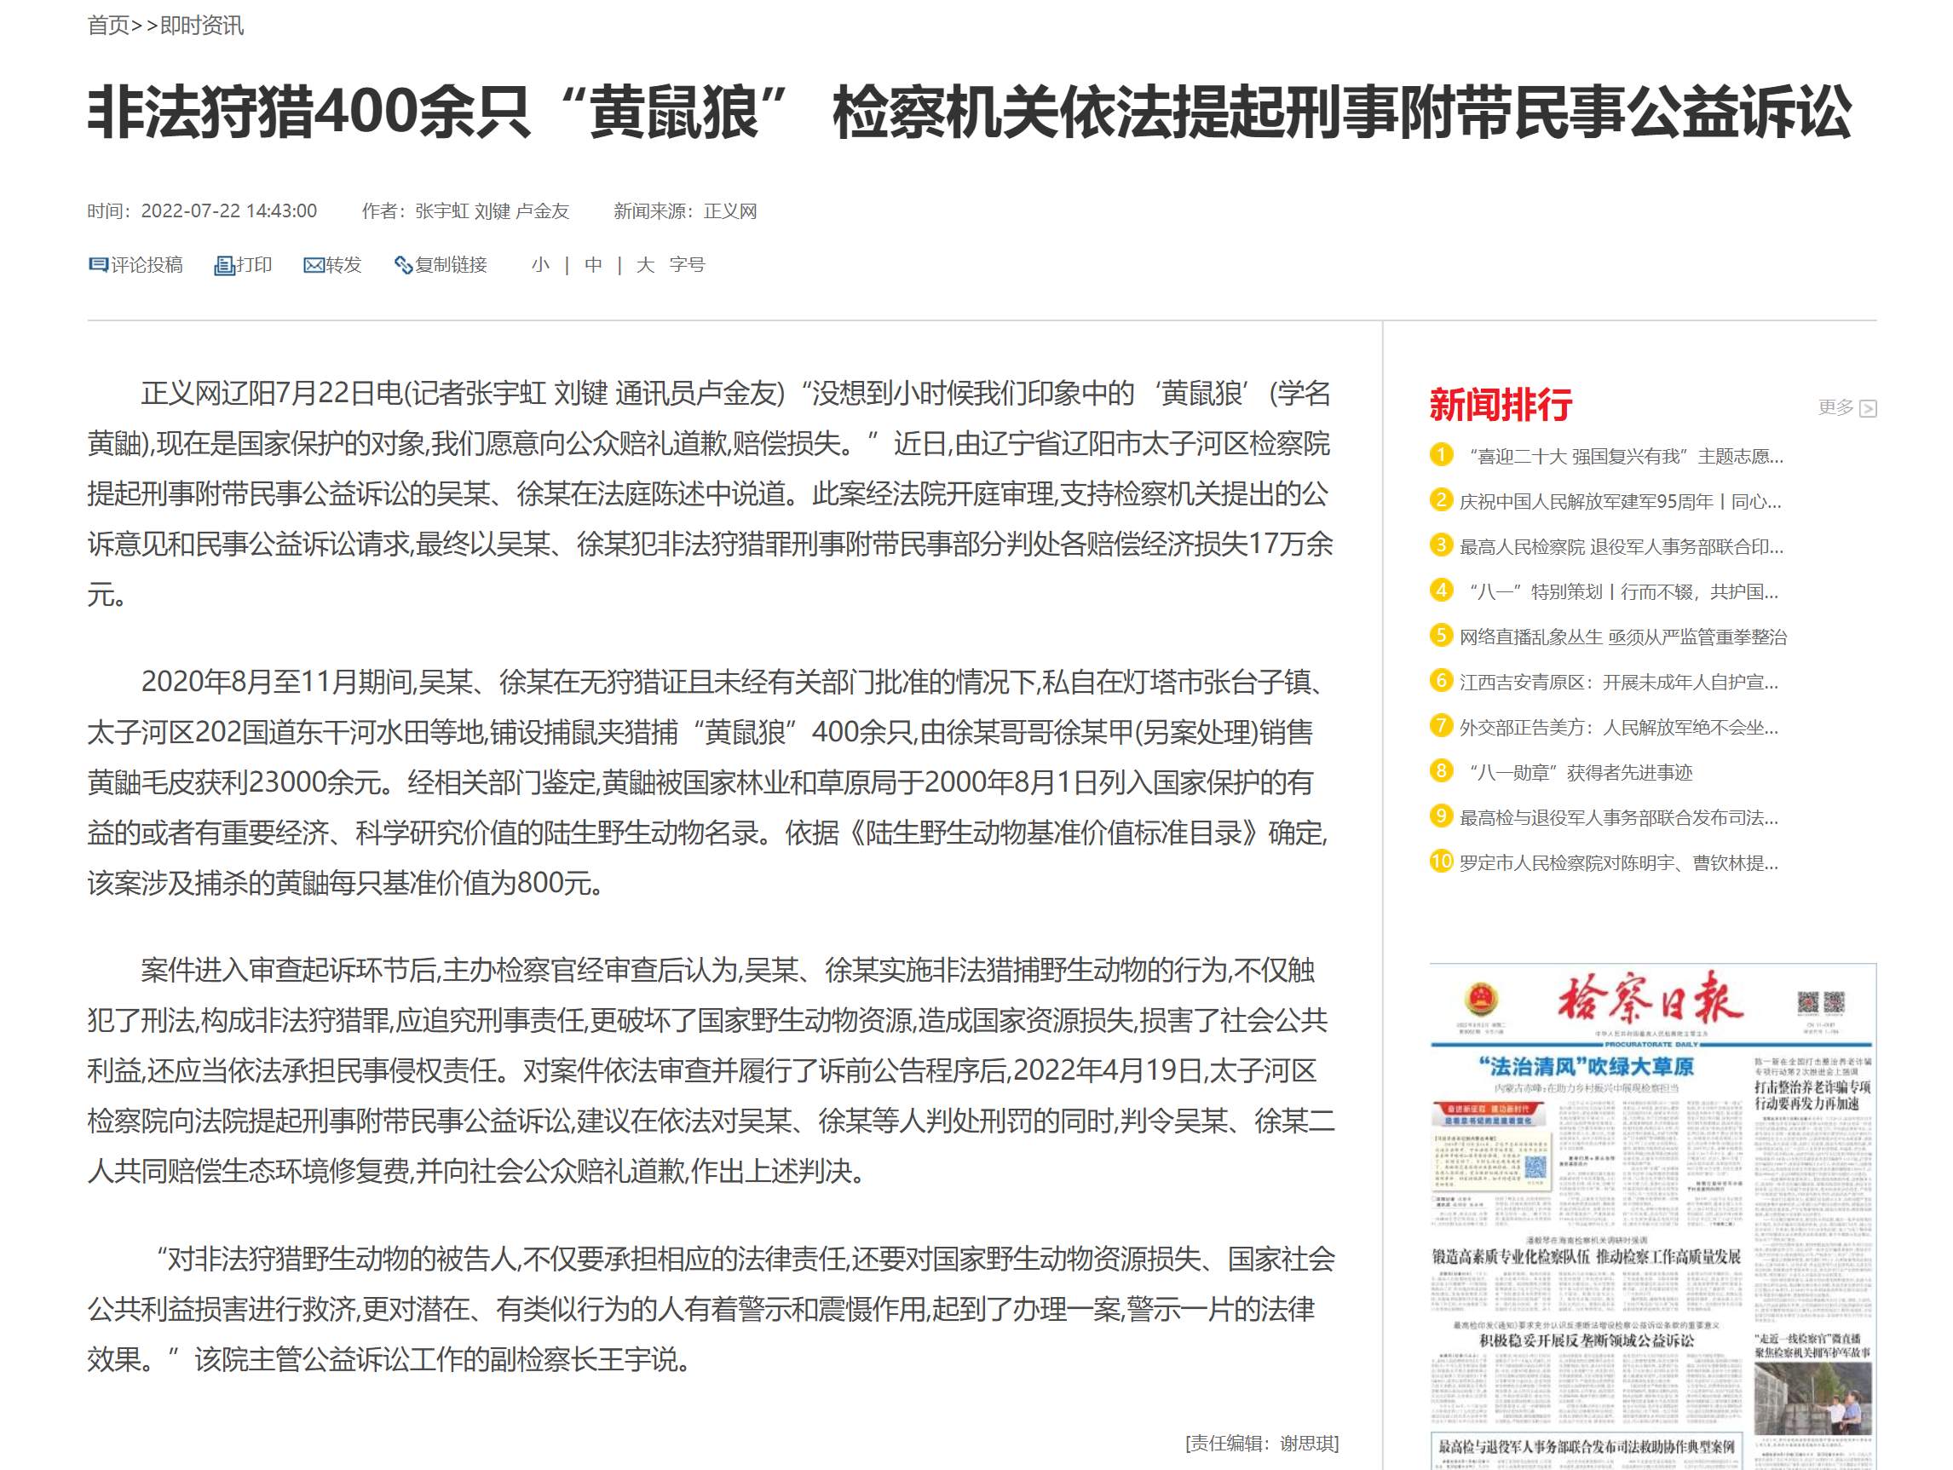Click the 新闻排行 section heading
1953x1470 pixels.
click(x=1500, y=405)
